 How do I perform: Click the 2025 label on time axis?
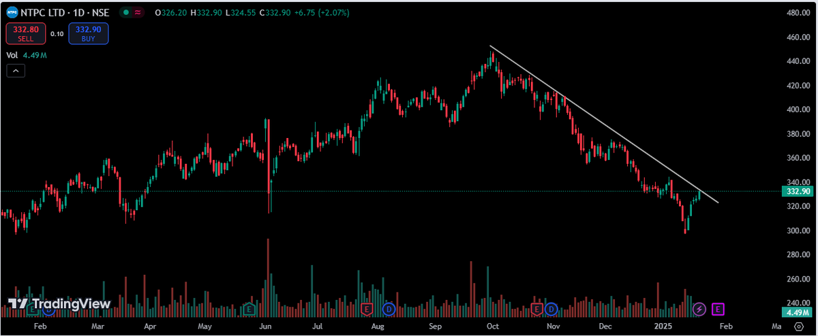pos(665,327)
